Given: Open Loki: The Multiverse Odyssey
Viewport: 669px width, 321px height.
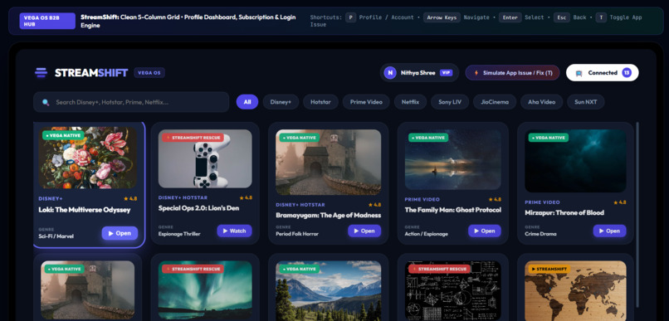Looking at the screenshot, I should (120, 233).
